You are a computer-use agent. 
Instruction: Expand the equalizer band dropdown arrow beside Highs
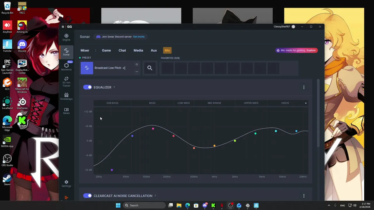point(306,103)
